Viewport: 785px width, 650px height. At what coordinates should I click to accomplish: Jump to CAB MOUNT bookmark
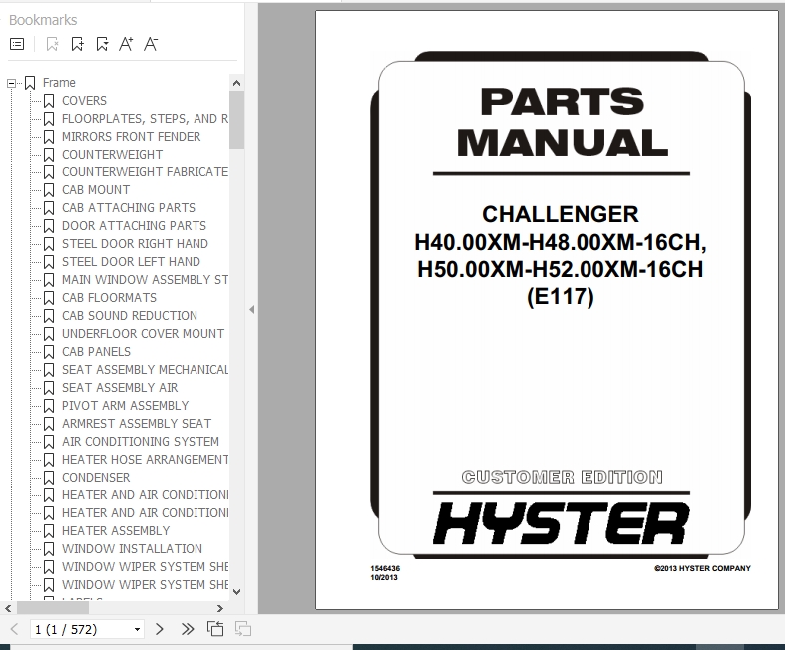click(96, 190)
